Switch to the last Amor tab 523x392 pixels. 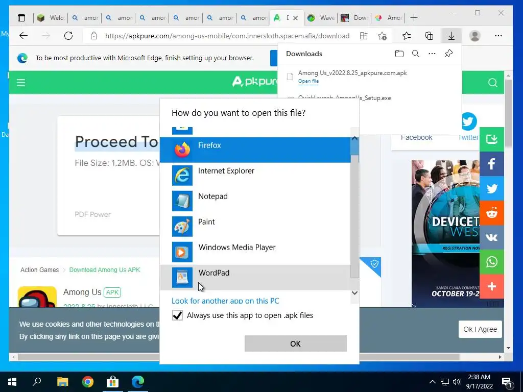(388, 18)
